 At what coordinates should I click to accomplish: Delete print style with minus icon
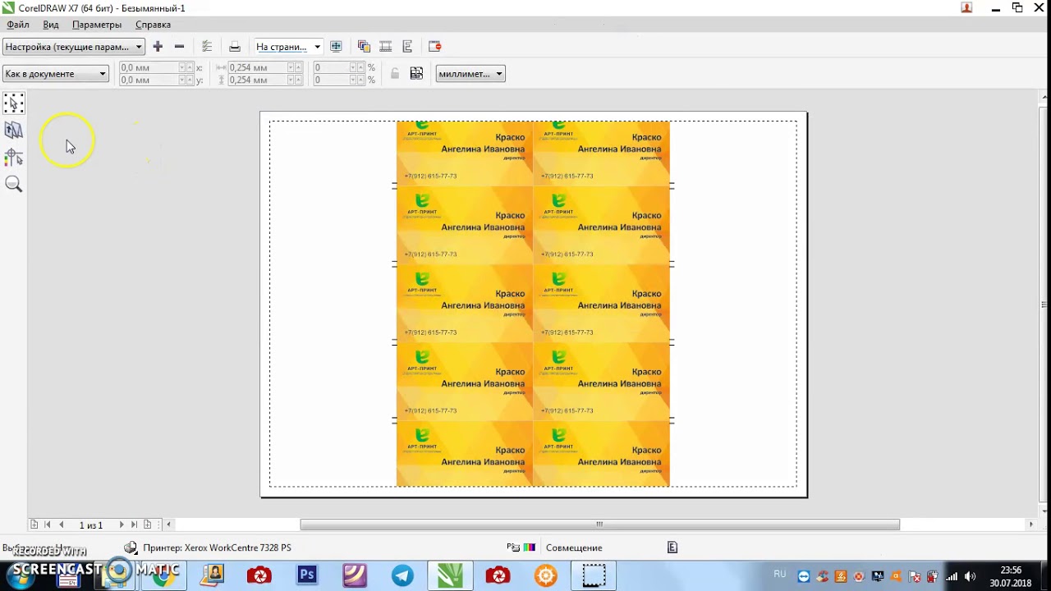coord(179,47)
